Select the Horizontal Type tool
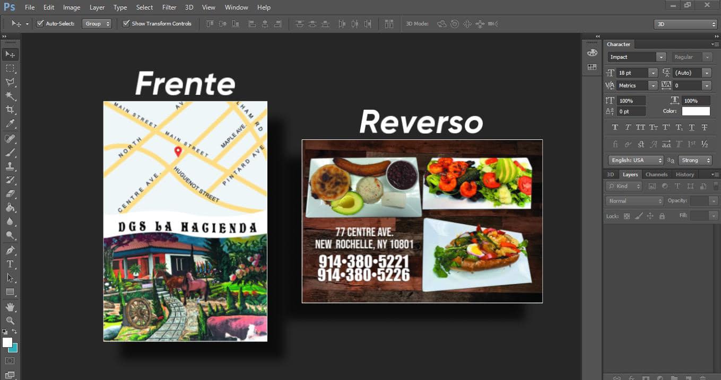This screenshot has height=380, width=721. coord(10,264)
